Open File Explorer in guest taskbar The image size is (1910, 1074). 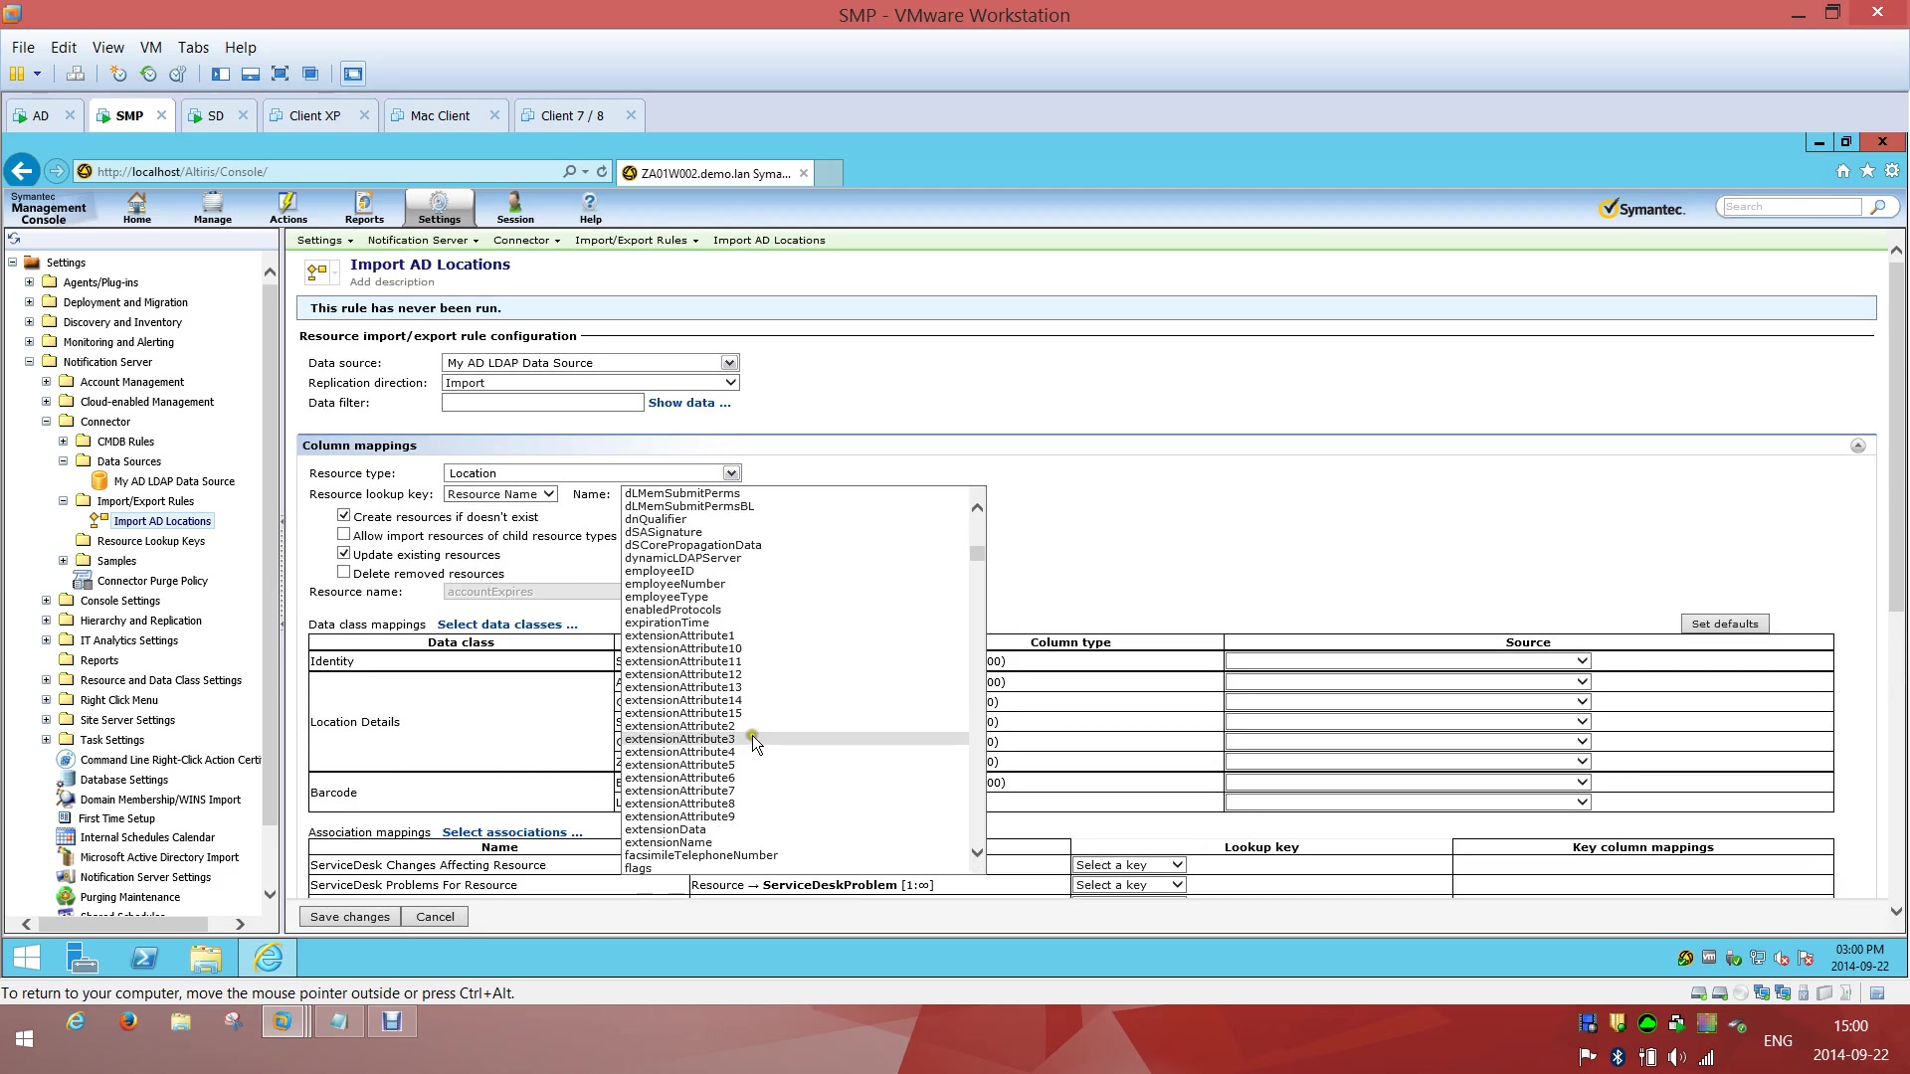click(206, 958)
